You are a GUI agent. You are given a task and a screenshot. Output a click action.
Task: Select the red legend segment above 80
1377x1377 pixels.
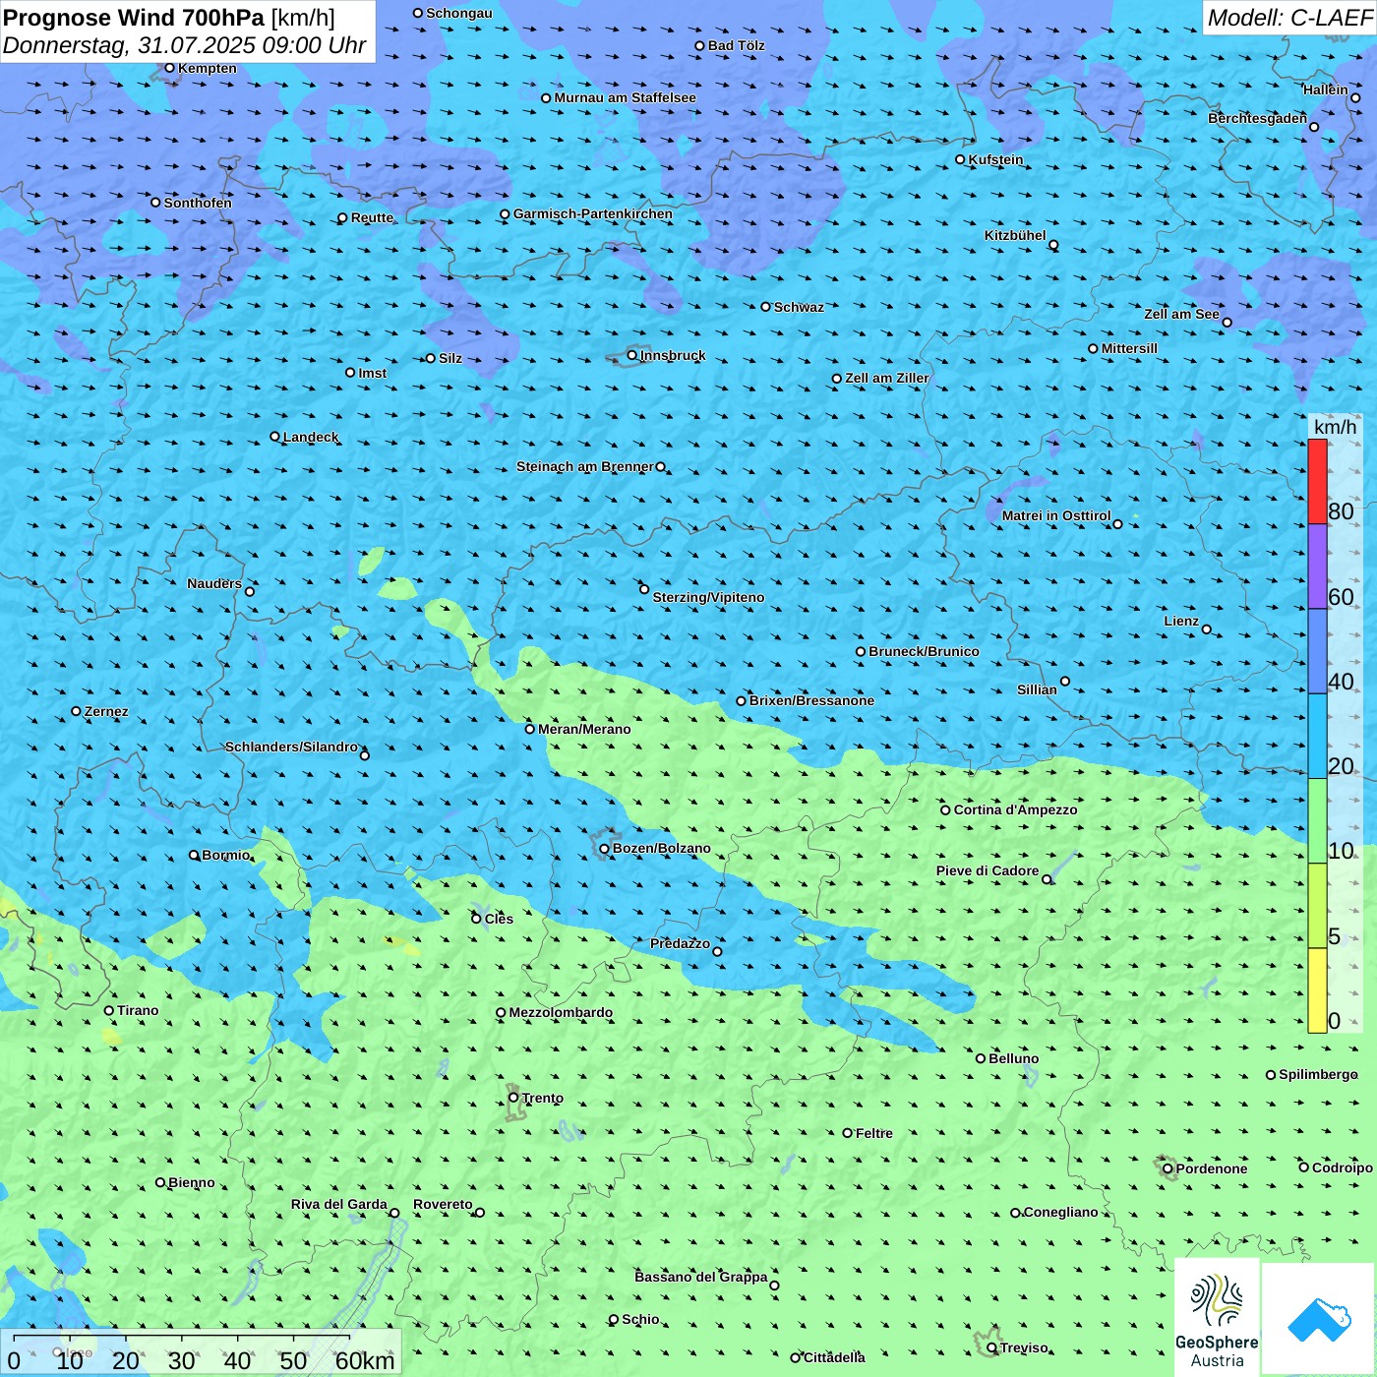coord(1317,481)
